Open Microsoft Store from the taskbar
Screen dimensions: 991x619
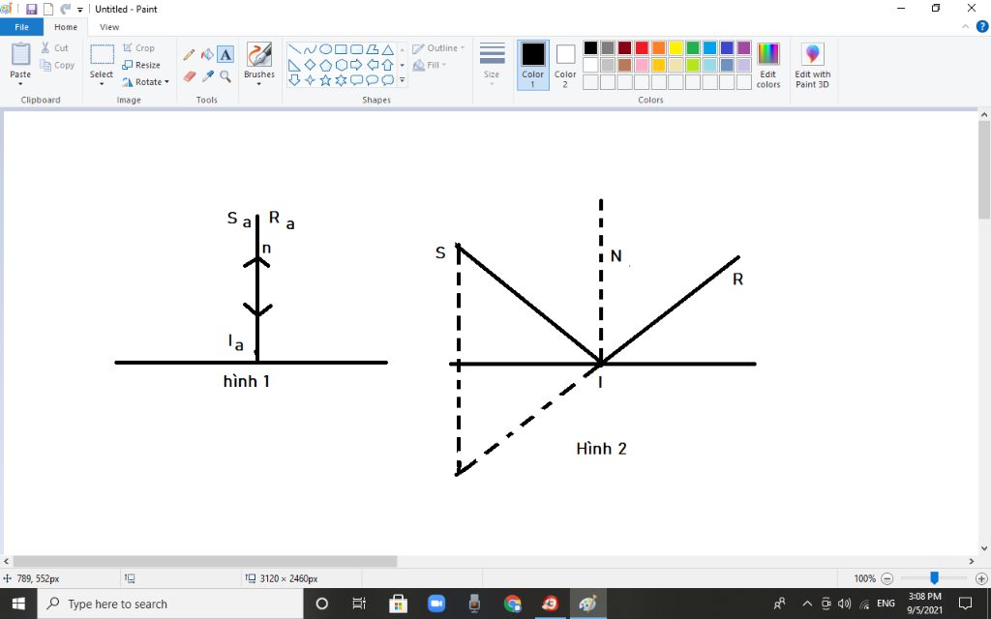coord(398,604)
